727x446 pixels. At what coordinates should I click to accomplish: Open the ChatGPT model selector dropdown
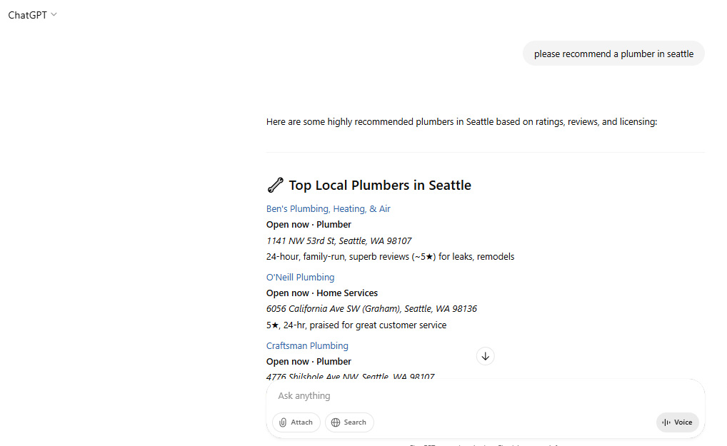(32, 15)
